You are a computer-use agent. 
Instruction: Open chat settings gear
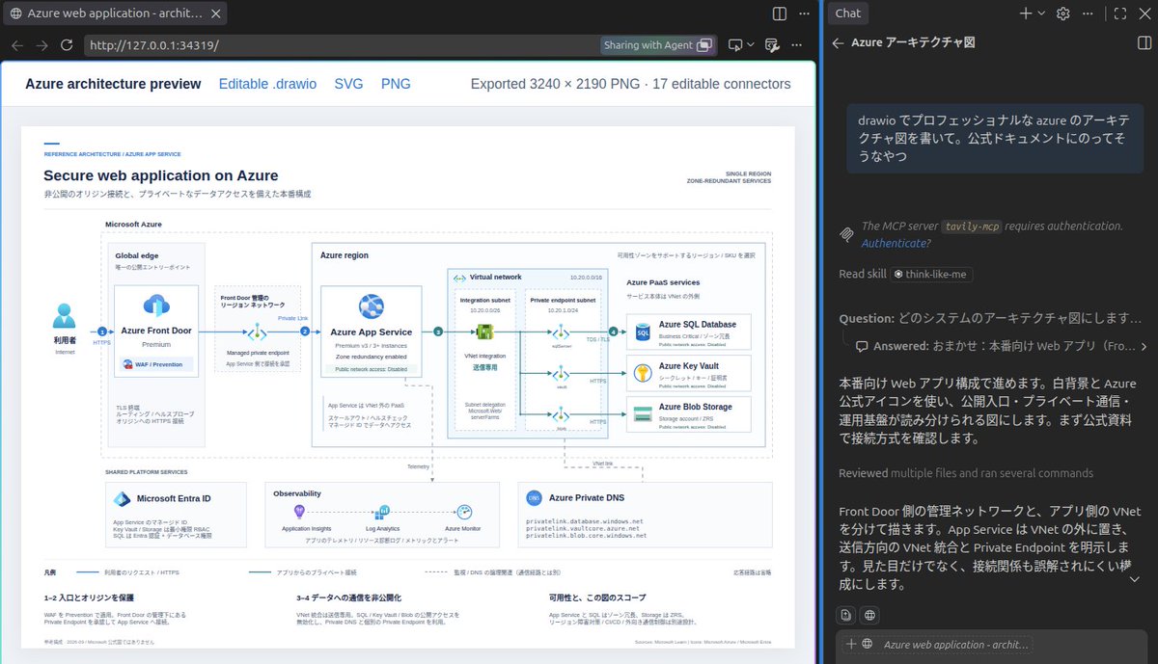pyautogui.click(x=1063, y=13)
